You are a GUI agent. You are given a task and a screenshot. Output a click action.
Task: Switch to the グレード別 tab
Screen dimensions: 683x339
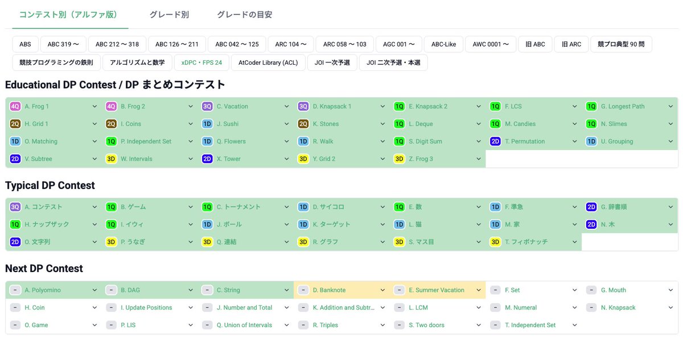[169, 14]
